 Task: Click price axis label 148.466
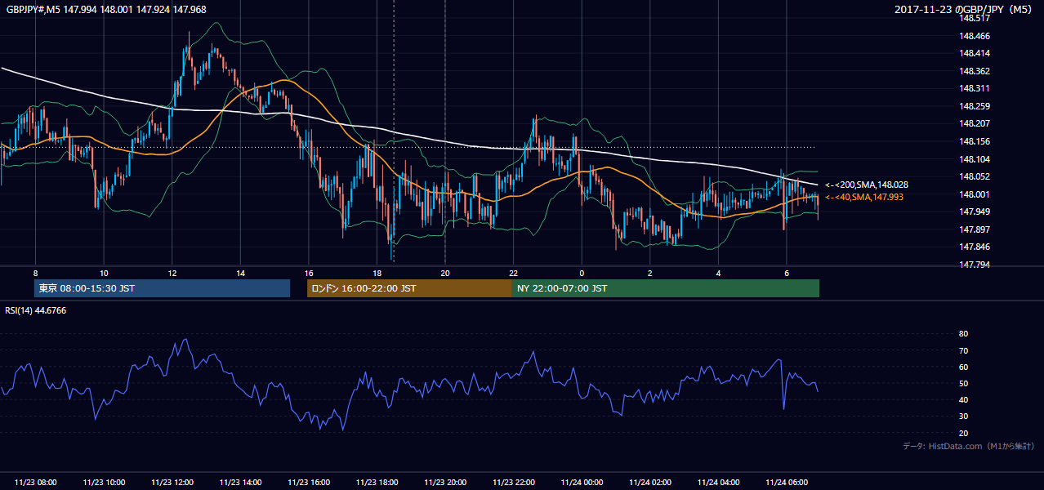pyautogui.click(x=975, y=36)
